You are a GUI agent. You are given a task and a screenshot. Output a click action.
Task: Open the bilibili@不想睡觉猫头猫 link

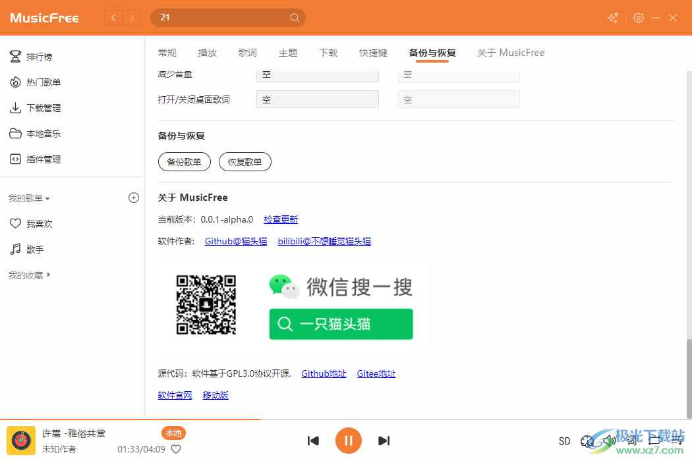coord(324,241)
